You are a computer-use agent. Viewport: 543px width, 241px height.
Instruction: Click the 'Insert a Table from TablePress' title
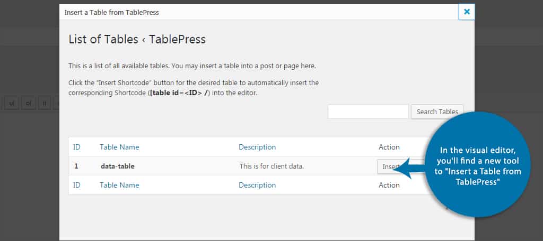[x=112, y=13]
